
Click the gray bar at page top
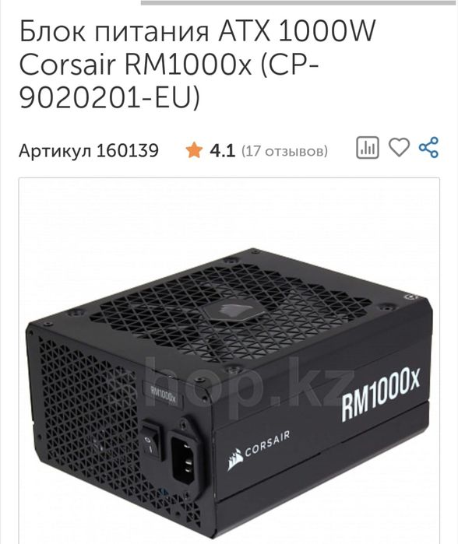tap(298, 3)
